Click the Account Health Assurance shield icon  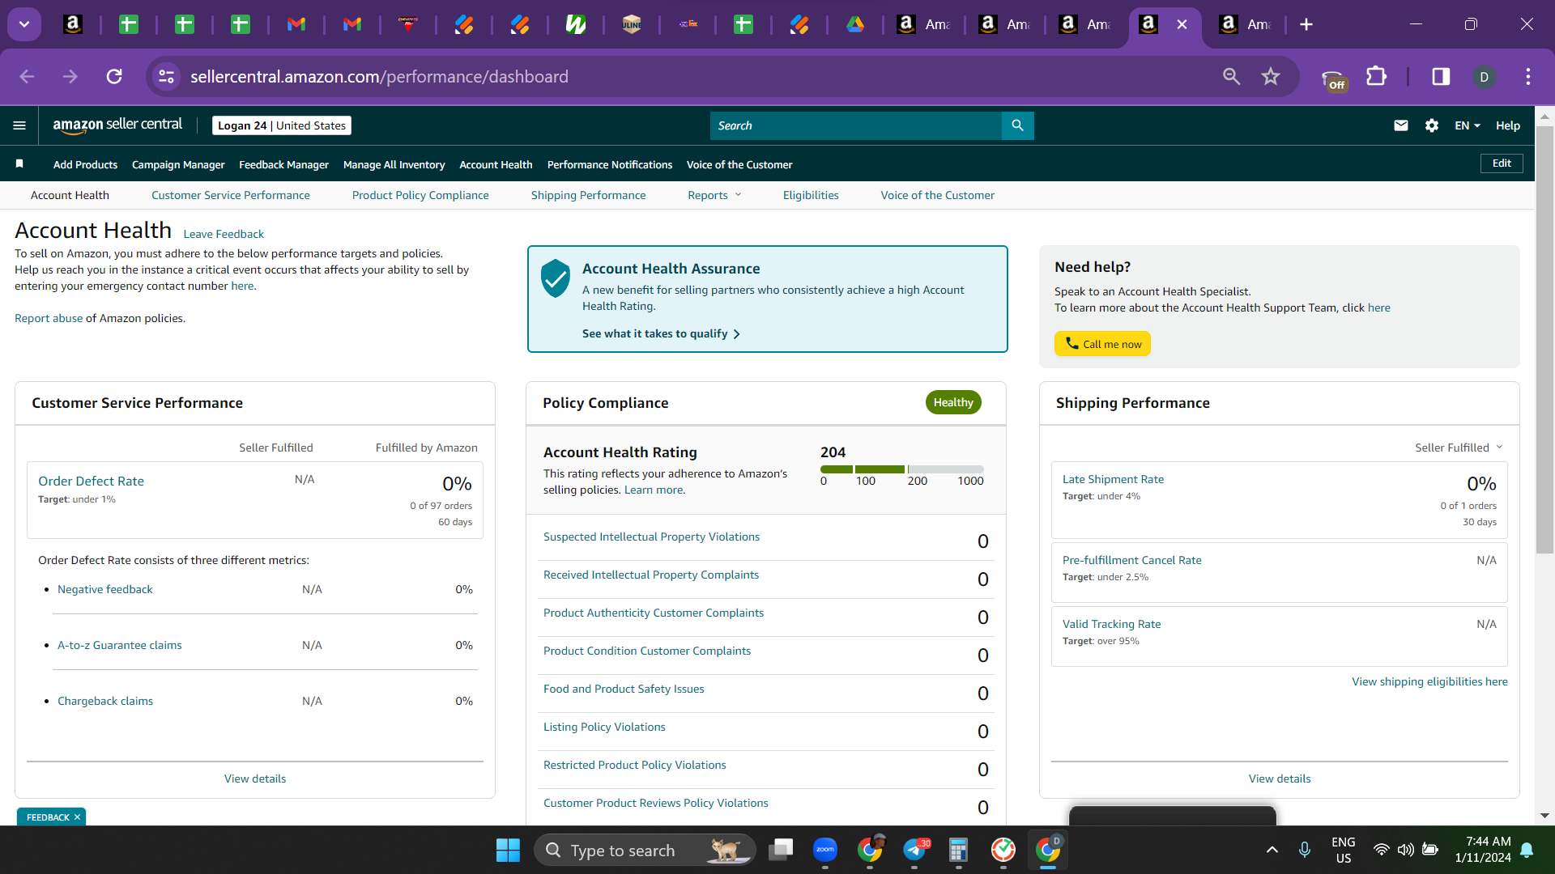556,278
